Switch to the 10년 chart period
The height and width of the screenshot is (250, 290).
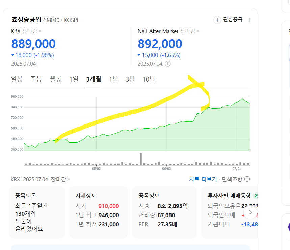pos(149,79)
